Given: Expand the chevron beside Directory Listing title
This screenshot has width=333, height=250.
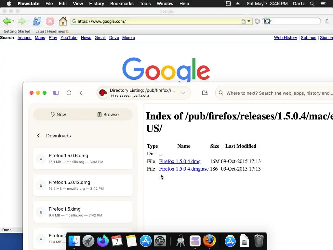Looking at the screenshot, I should tap(183, 93).
